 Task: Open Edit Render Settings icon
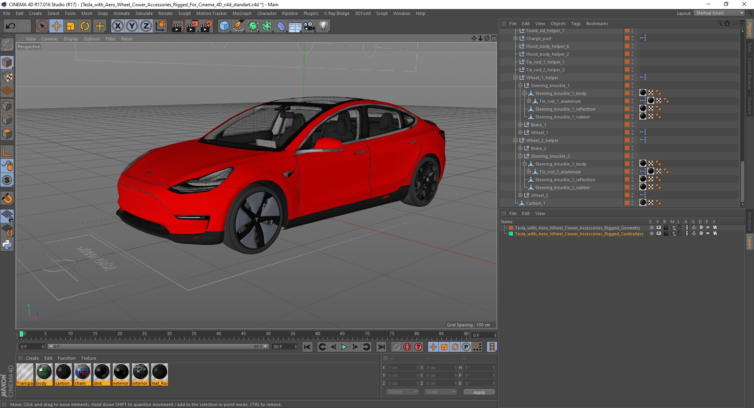point(207,26)
